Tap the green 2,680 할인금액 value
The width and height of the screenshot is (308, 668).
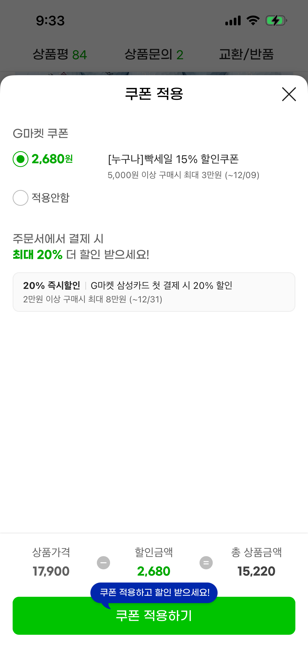tap(154, 571)
